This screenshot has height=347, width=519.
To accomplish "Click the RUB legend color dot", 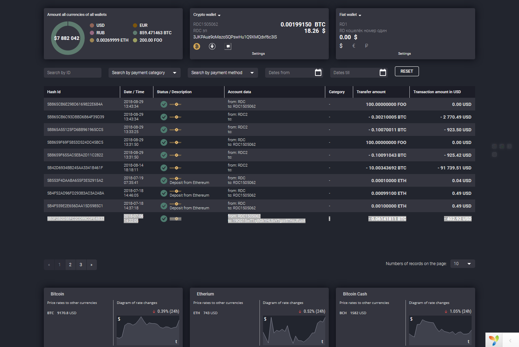I will point(92,33).
